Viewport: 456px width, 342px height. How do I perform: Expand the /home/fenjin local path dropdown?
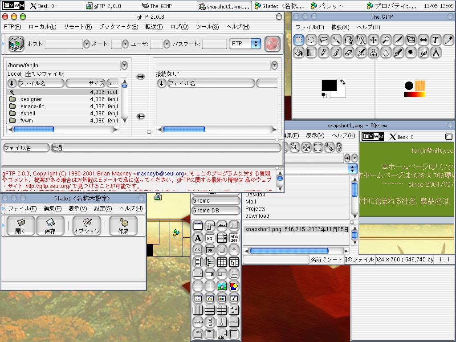tap(125, 65)
